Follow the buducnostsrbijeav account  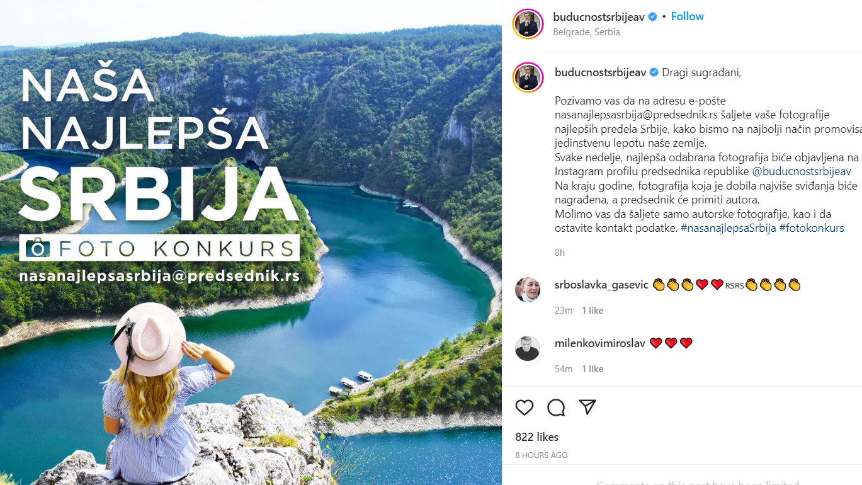[x=688, y=16]
